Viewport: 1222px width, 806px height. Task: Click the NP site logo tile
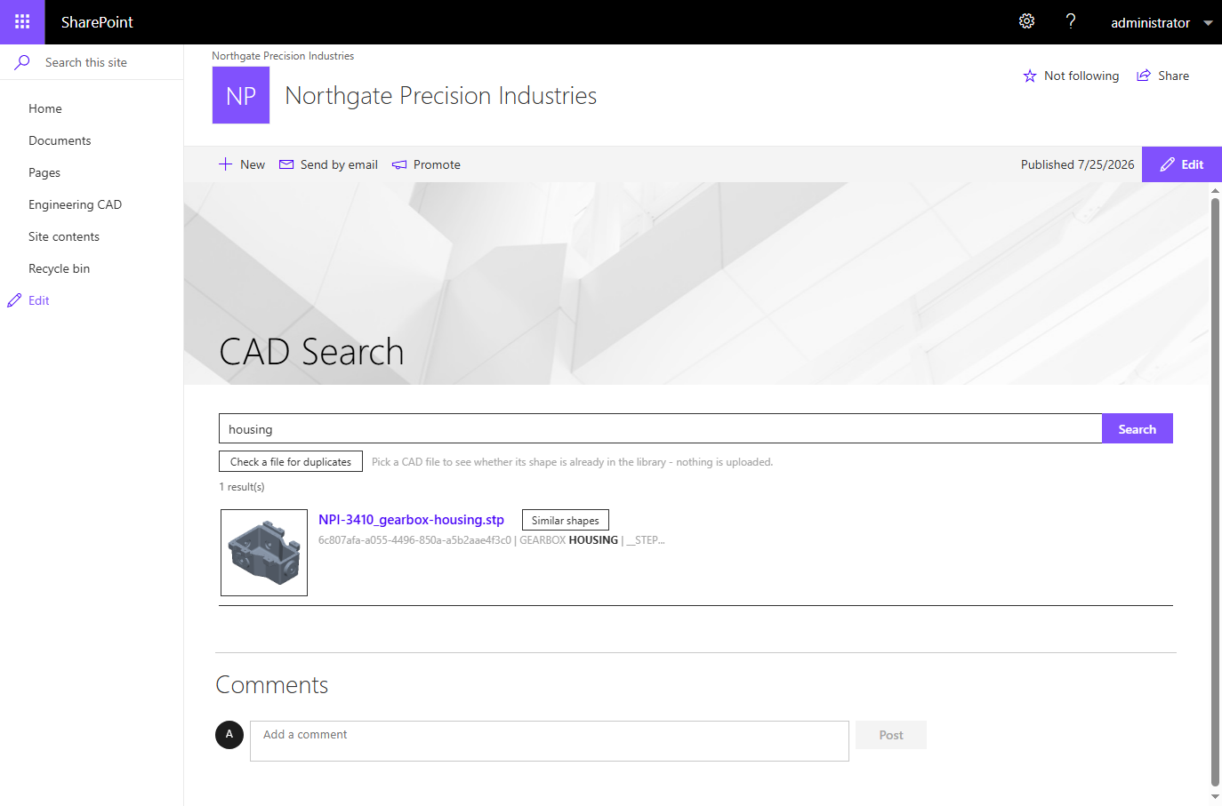pyautogui.click(x=241, y=95)
